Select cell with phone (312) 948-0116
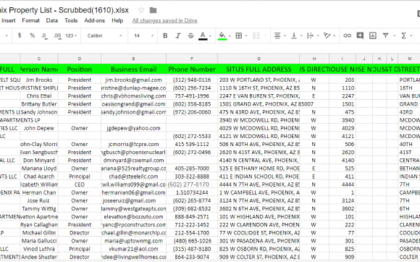420x262 pixels. (x=192, y=80)
